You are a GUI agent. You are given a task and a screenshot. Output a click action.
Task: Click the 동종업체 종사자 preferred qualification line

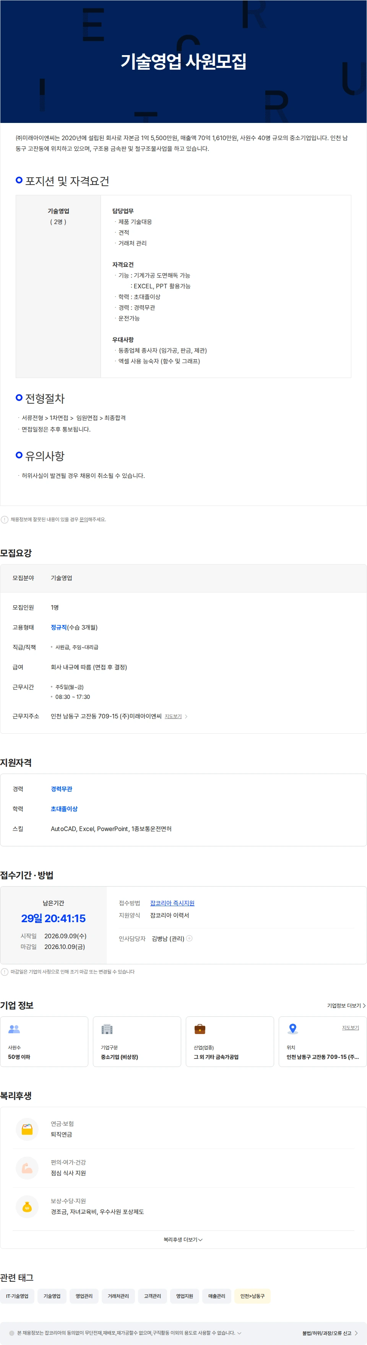pos(162,350)
